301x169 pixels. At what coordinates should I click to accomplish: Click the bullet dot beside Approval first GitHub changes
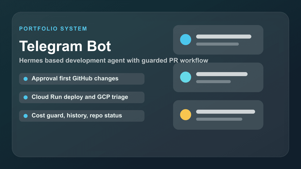(x=26, y=79)
